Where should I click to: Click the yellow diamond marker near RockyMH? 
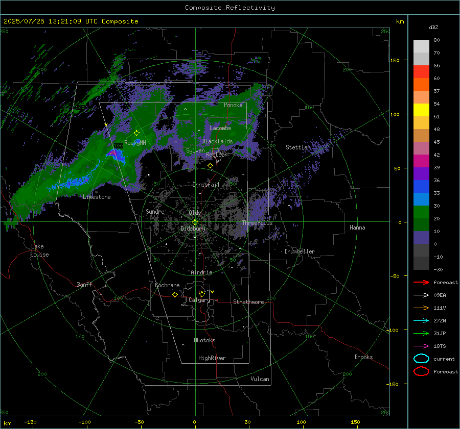pyautogui.click(x=136, y=133)
